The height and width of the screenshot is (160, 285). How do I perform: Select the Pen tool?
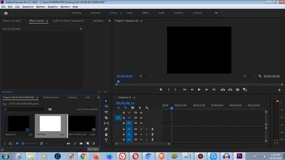pyautogui.click(x=106, y=129)
